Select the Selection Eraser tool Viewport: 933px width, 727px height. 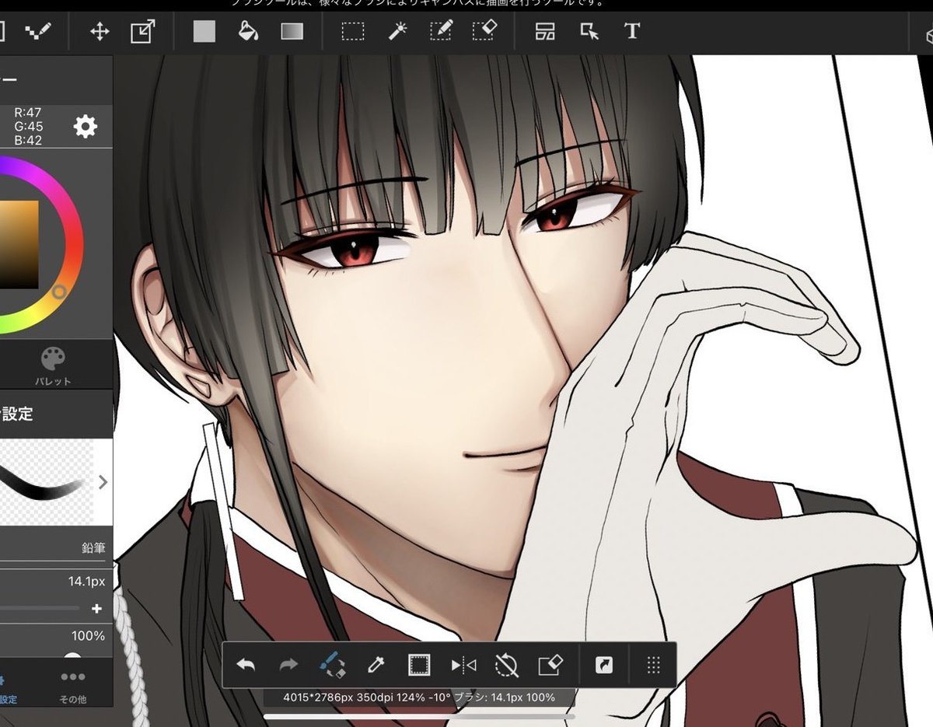click(x=484, y=32)
